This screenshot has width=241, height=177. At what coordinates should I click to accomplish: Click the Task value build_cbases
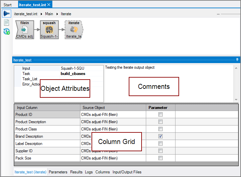(x=73, y=74)
